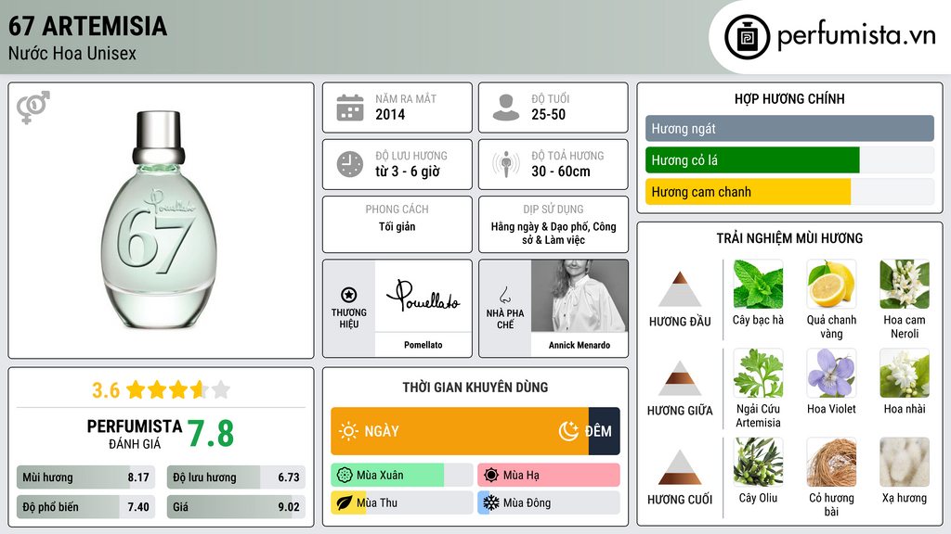Click the unisex gender symbol icon
The width and height of the screenshot is (951, 534).
(33, 108)
